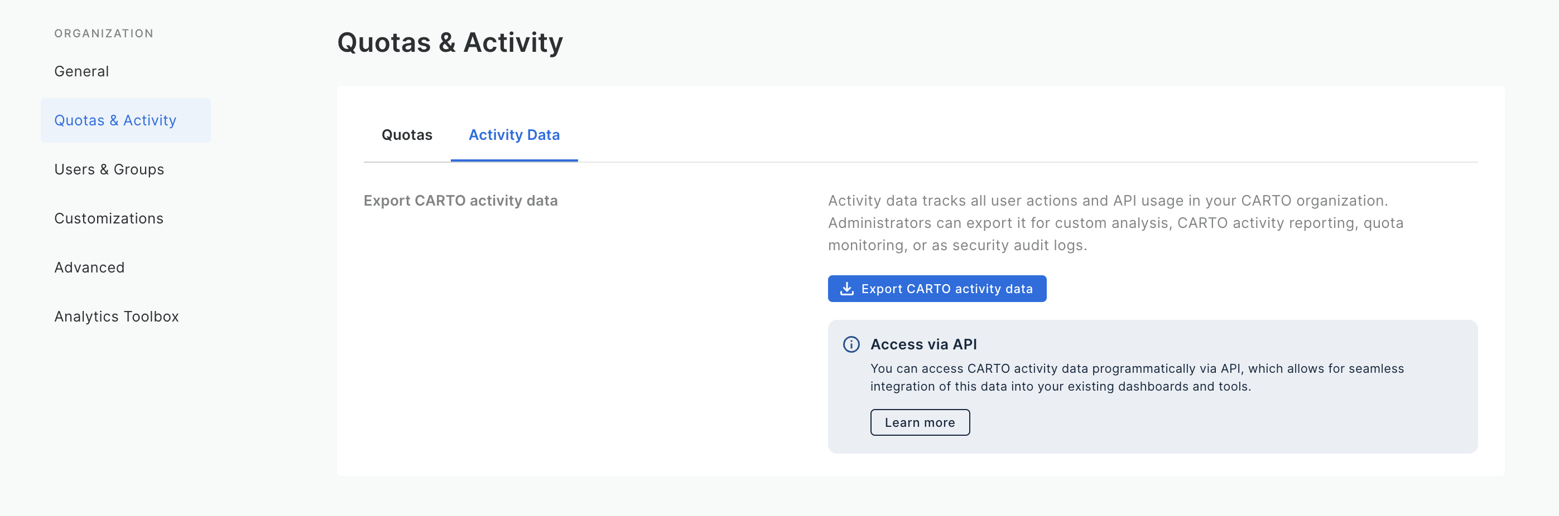Select Quotas & Activity in the sidebar
This screenshot has height=516, width=1559.
(x=116, y=120)
